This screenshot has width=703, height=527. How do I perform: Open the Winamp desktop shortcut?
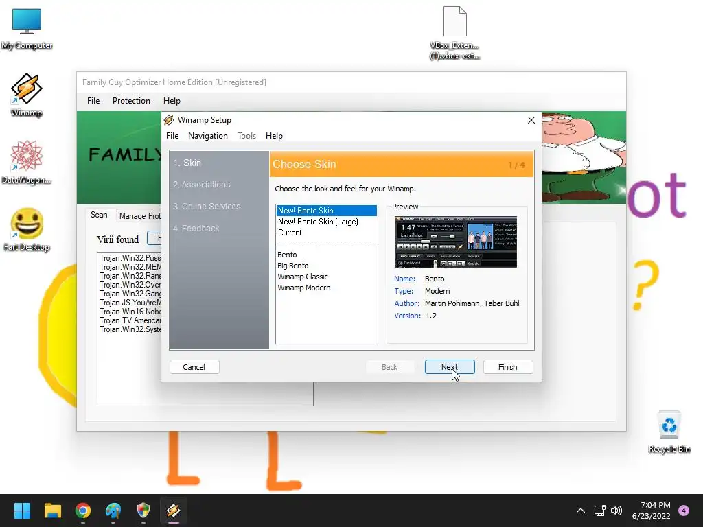(x=27, y=95)
